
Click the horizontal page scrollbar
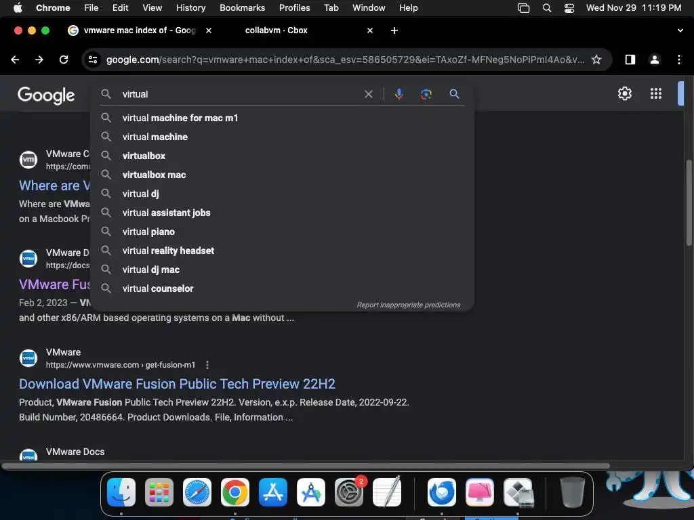pyautogui.click(x=306, y=466)
